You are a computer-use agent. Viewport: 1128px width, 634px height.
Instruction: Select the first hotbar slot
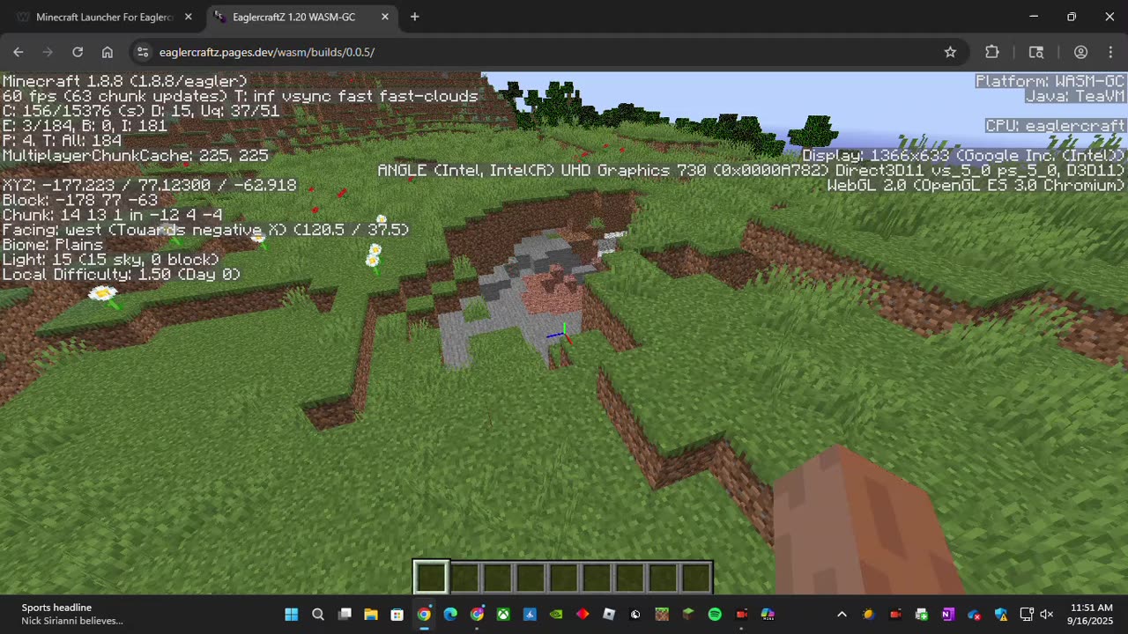(432, 577)
